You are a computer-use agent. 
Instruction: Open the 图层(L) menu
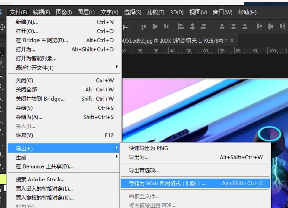(86, 12)
